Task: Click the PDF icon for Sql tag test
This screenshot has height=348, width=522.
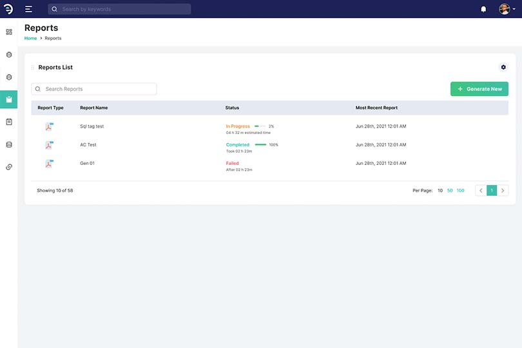Action: (48, 126)
